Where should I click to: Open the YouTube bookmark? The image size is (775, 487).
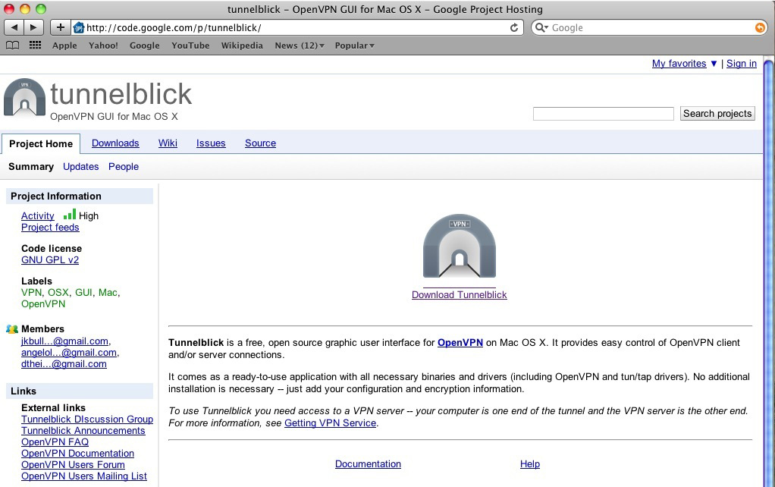coord(190,46)
